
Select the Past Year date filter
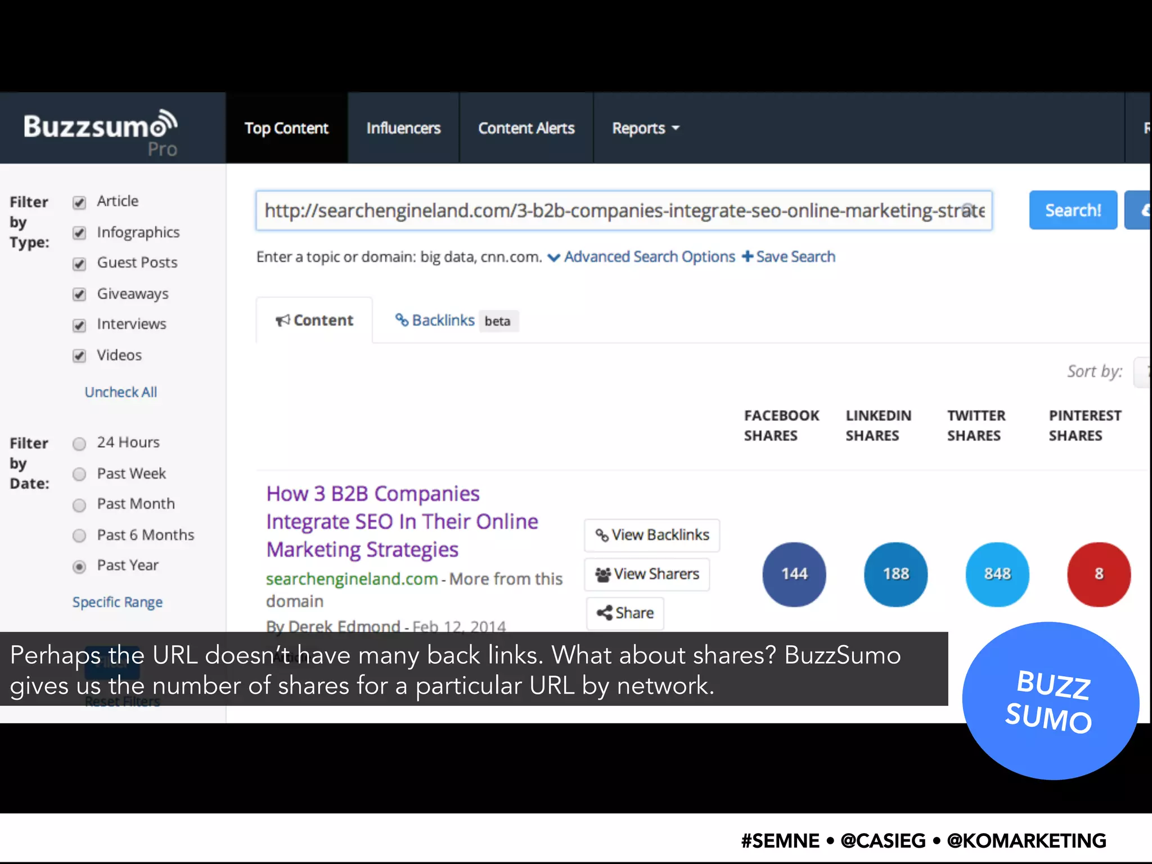point(79,566)
